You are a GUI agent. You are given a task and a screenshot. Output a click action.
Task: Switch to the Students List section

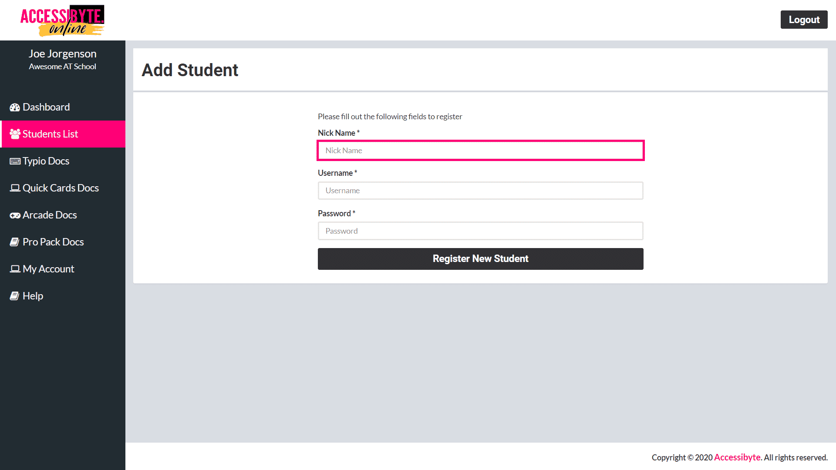click(50, 134)
